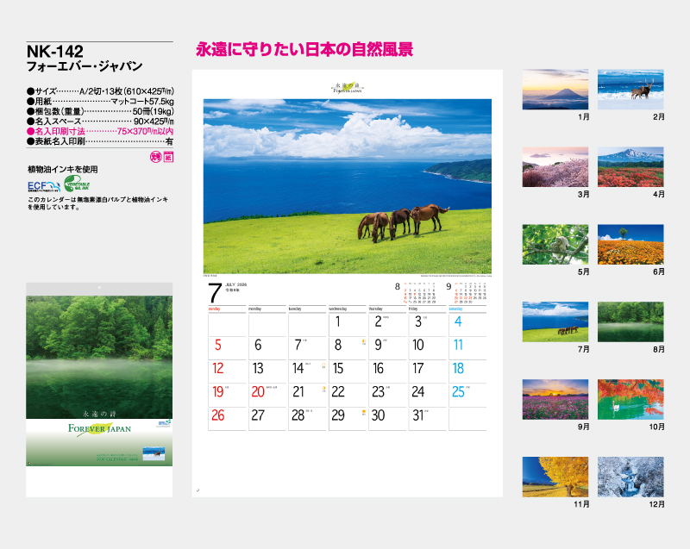Screen dimensions: 690x549
Task: Click the 8月 month label
Action: (659, 349)
